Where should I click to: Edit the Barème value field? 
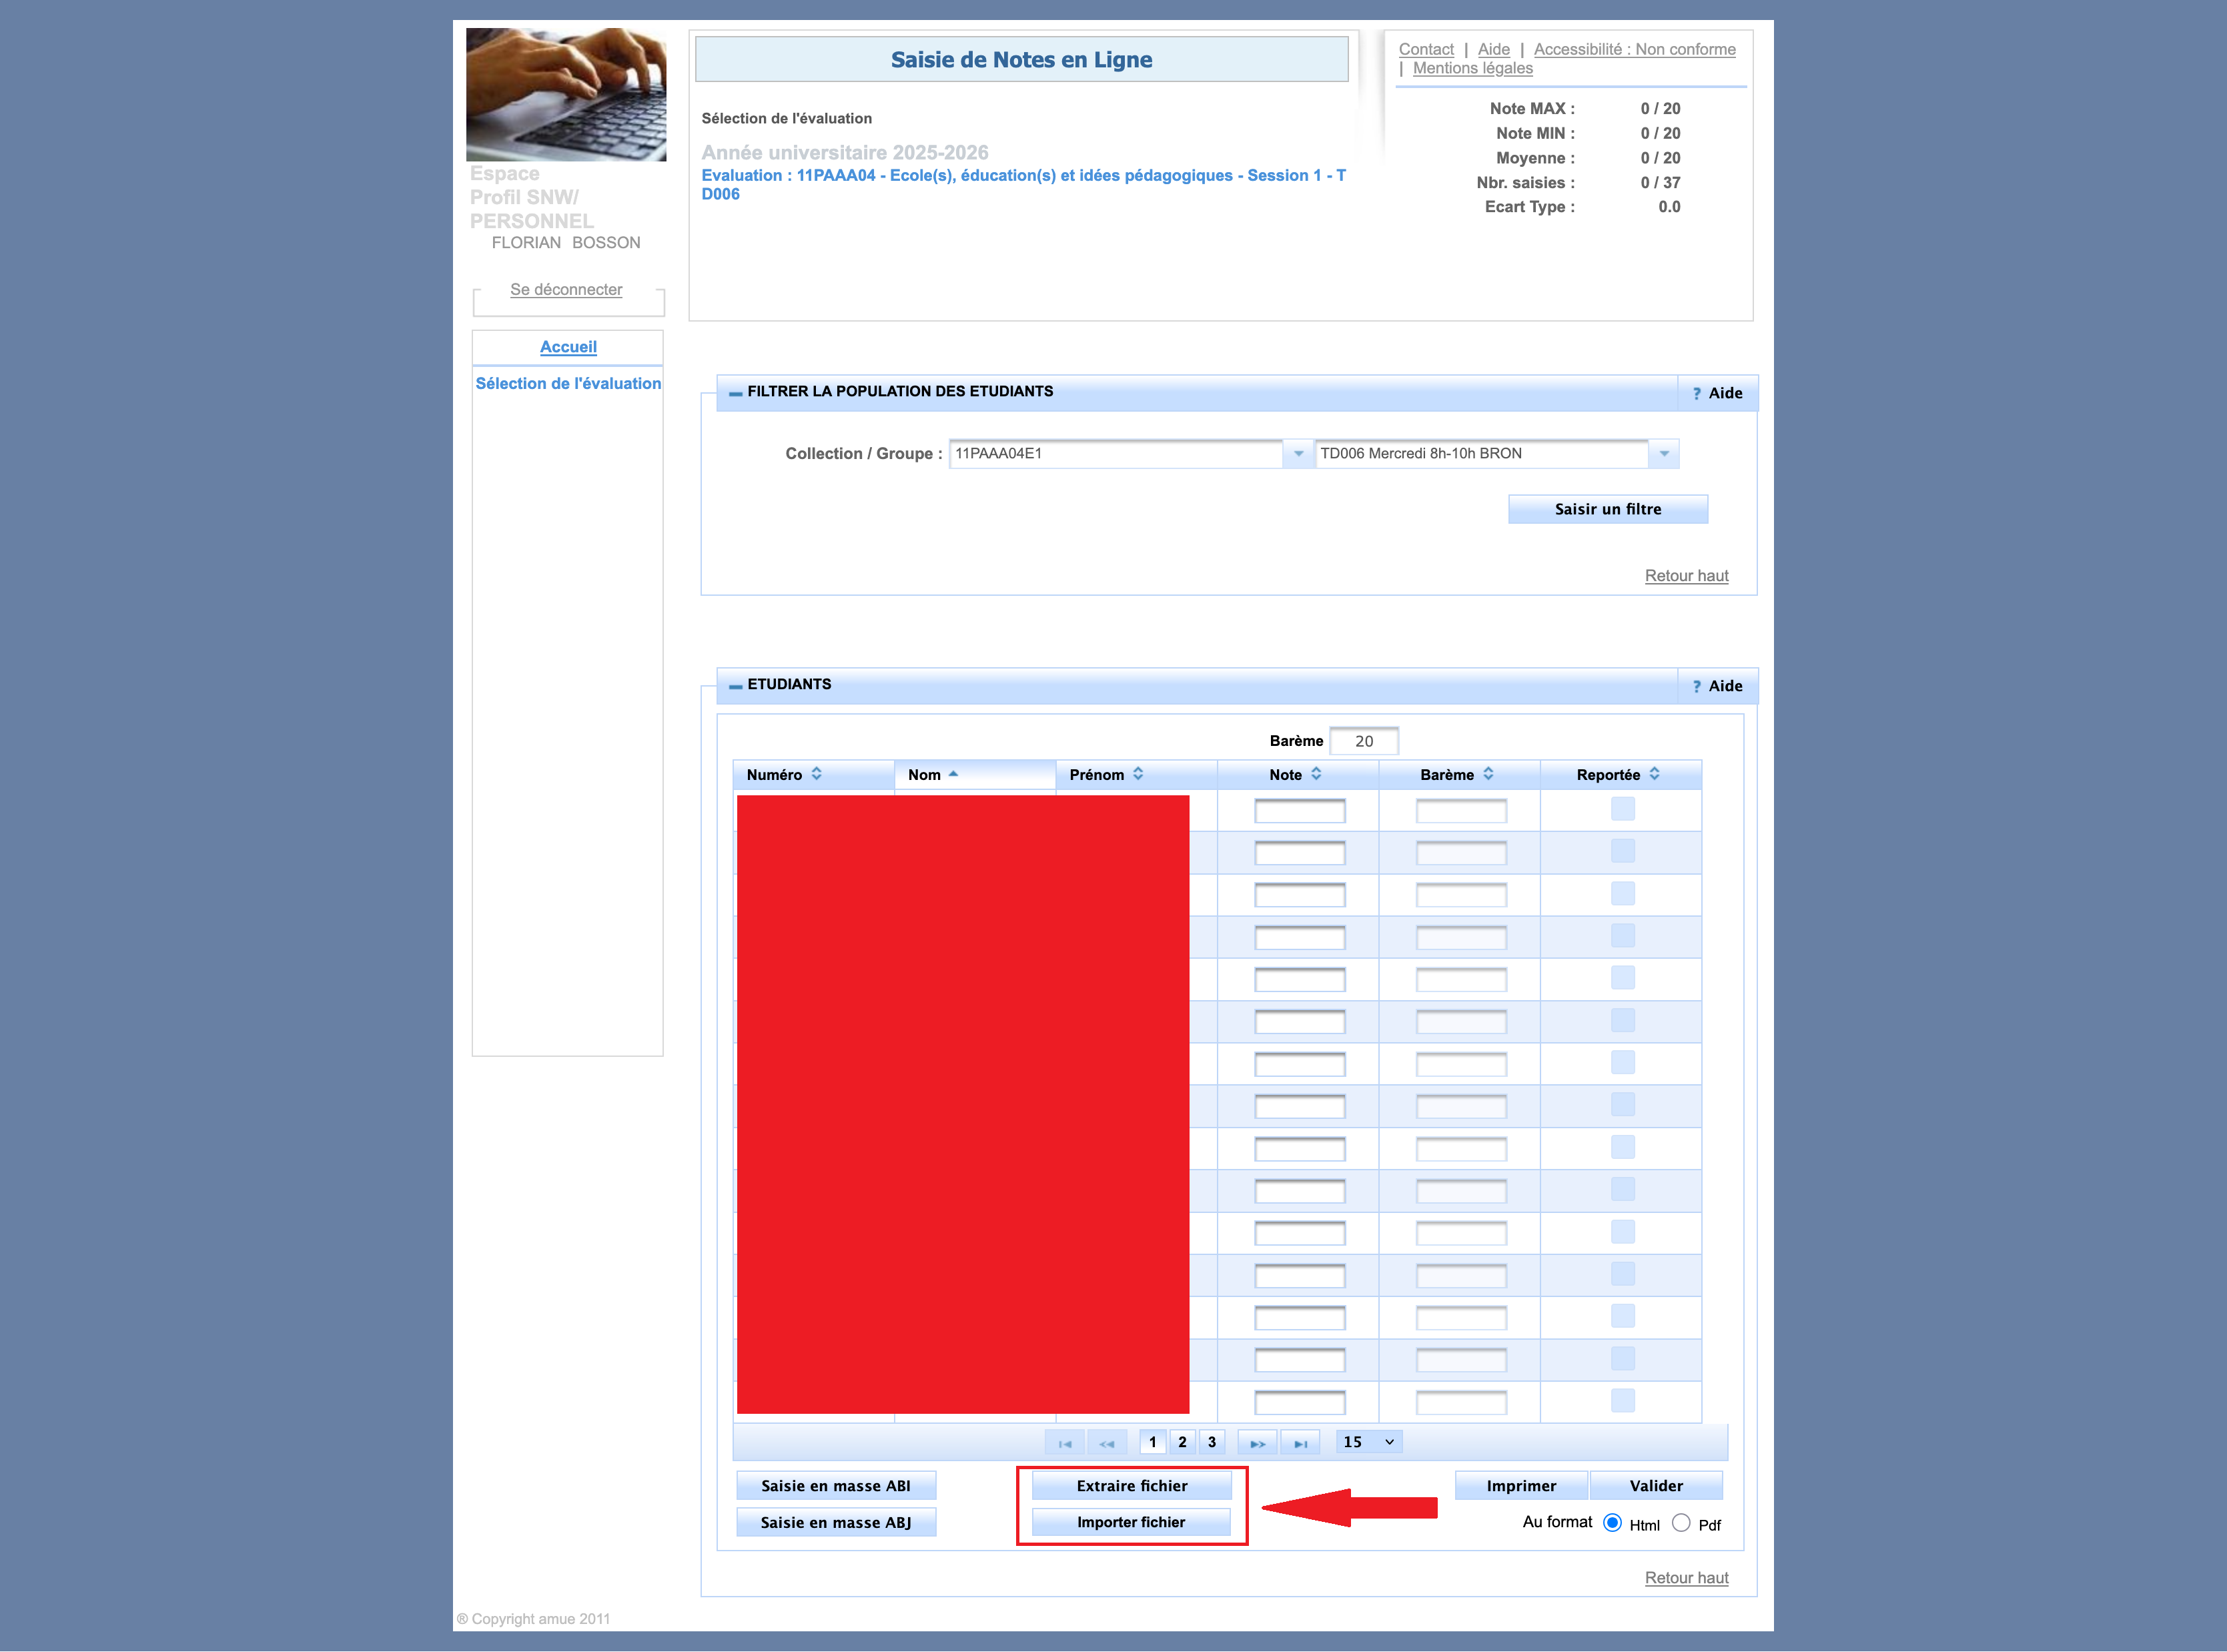(x=1364, y=740)
